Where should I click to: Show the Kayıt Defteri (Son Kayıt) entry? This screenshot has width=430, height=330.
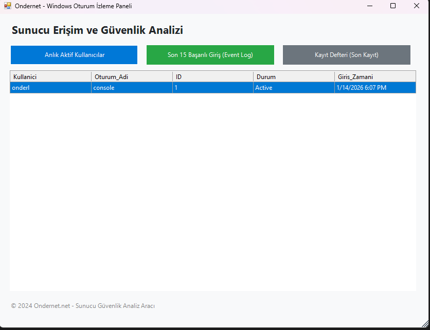point(346,54)
